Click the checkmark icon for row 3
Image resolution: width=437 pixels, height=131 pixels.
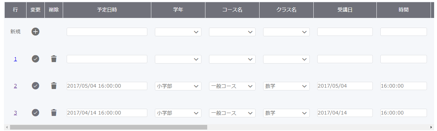(x=35, y=113)
